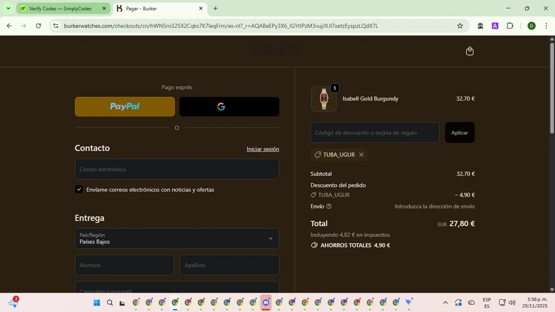The height and width of the screenshot is (312, 555).
Task: Uncheck Envíame correos electrónicos checkbox
Action: click(79, 189)
